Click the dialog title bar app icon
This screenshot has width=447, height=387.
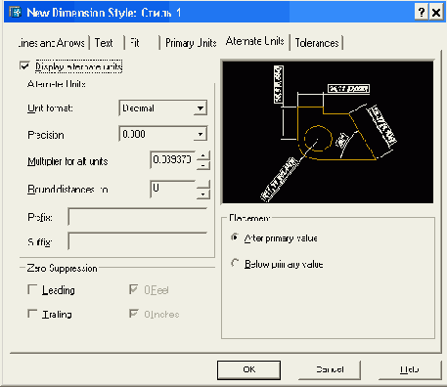[x=15, y=12]
